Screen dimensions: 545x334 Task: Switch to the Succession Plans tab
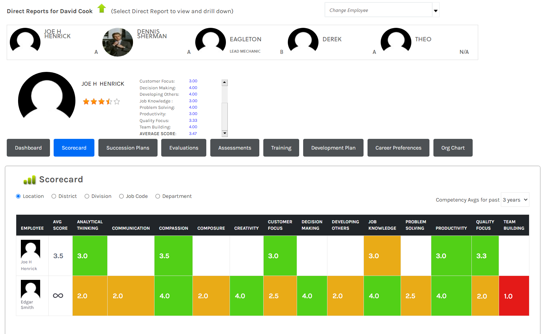(x=128, y=148)
